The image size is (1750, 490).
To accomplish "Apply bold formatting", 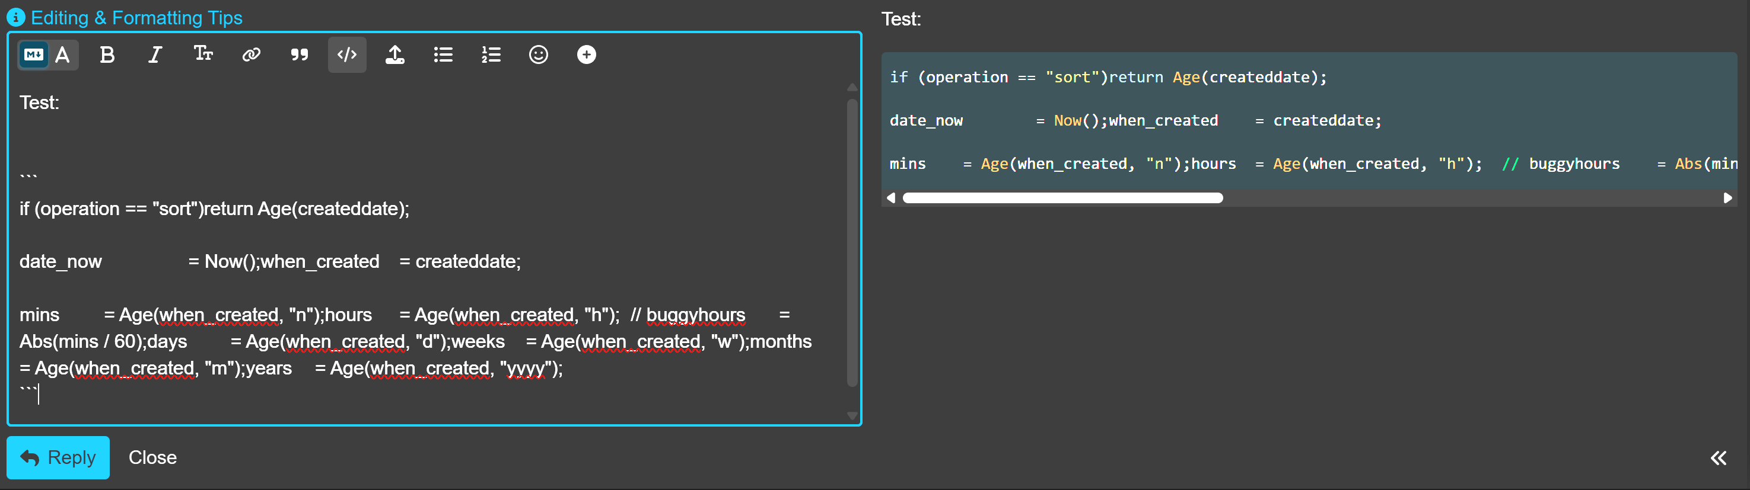I will pyautogui.click(x=107, y=55).
